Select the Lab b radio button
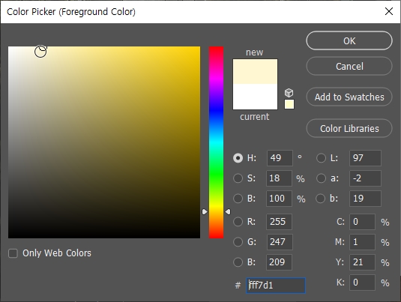The height and width of the screenshot is (302, 401). coord(321,199)
